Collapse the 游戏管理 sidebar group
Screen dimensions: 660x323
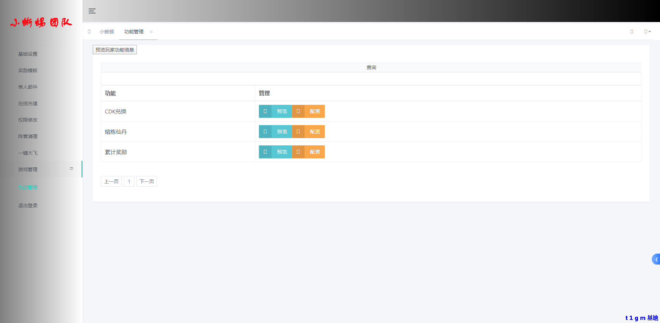71,169
